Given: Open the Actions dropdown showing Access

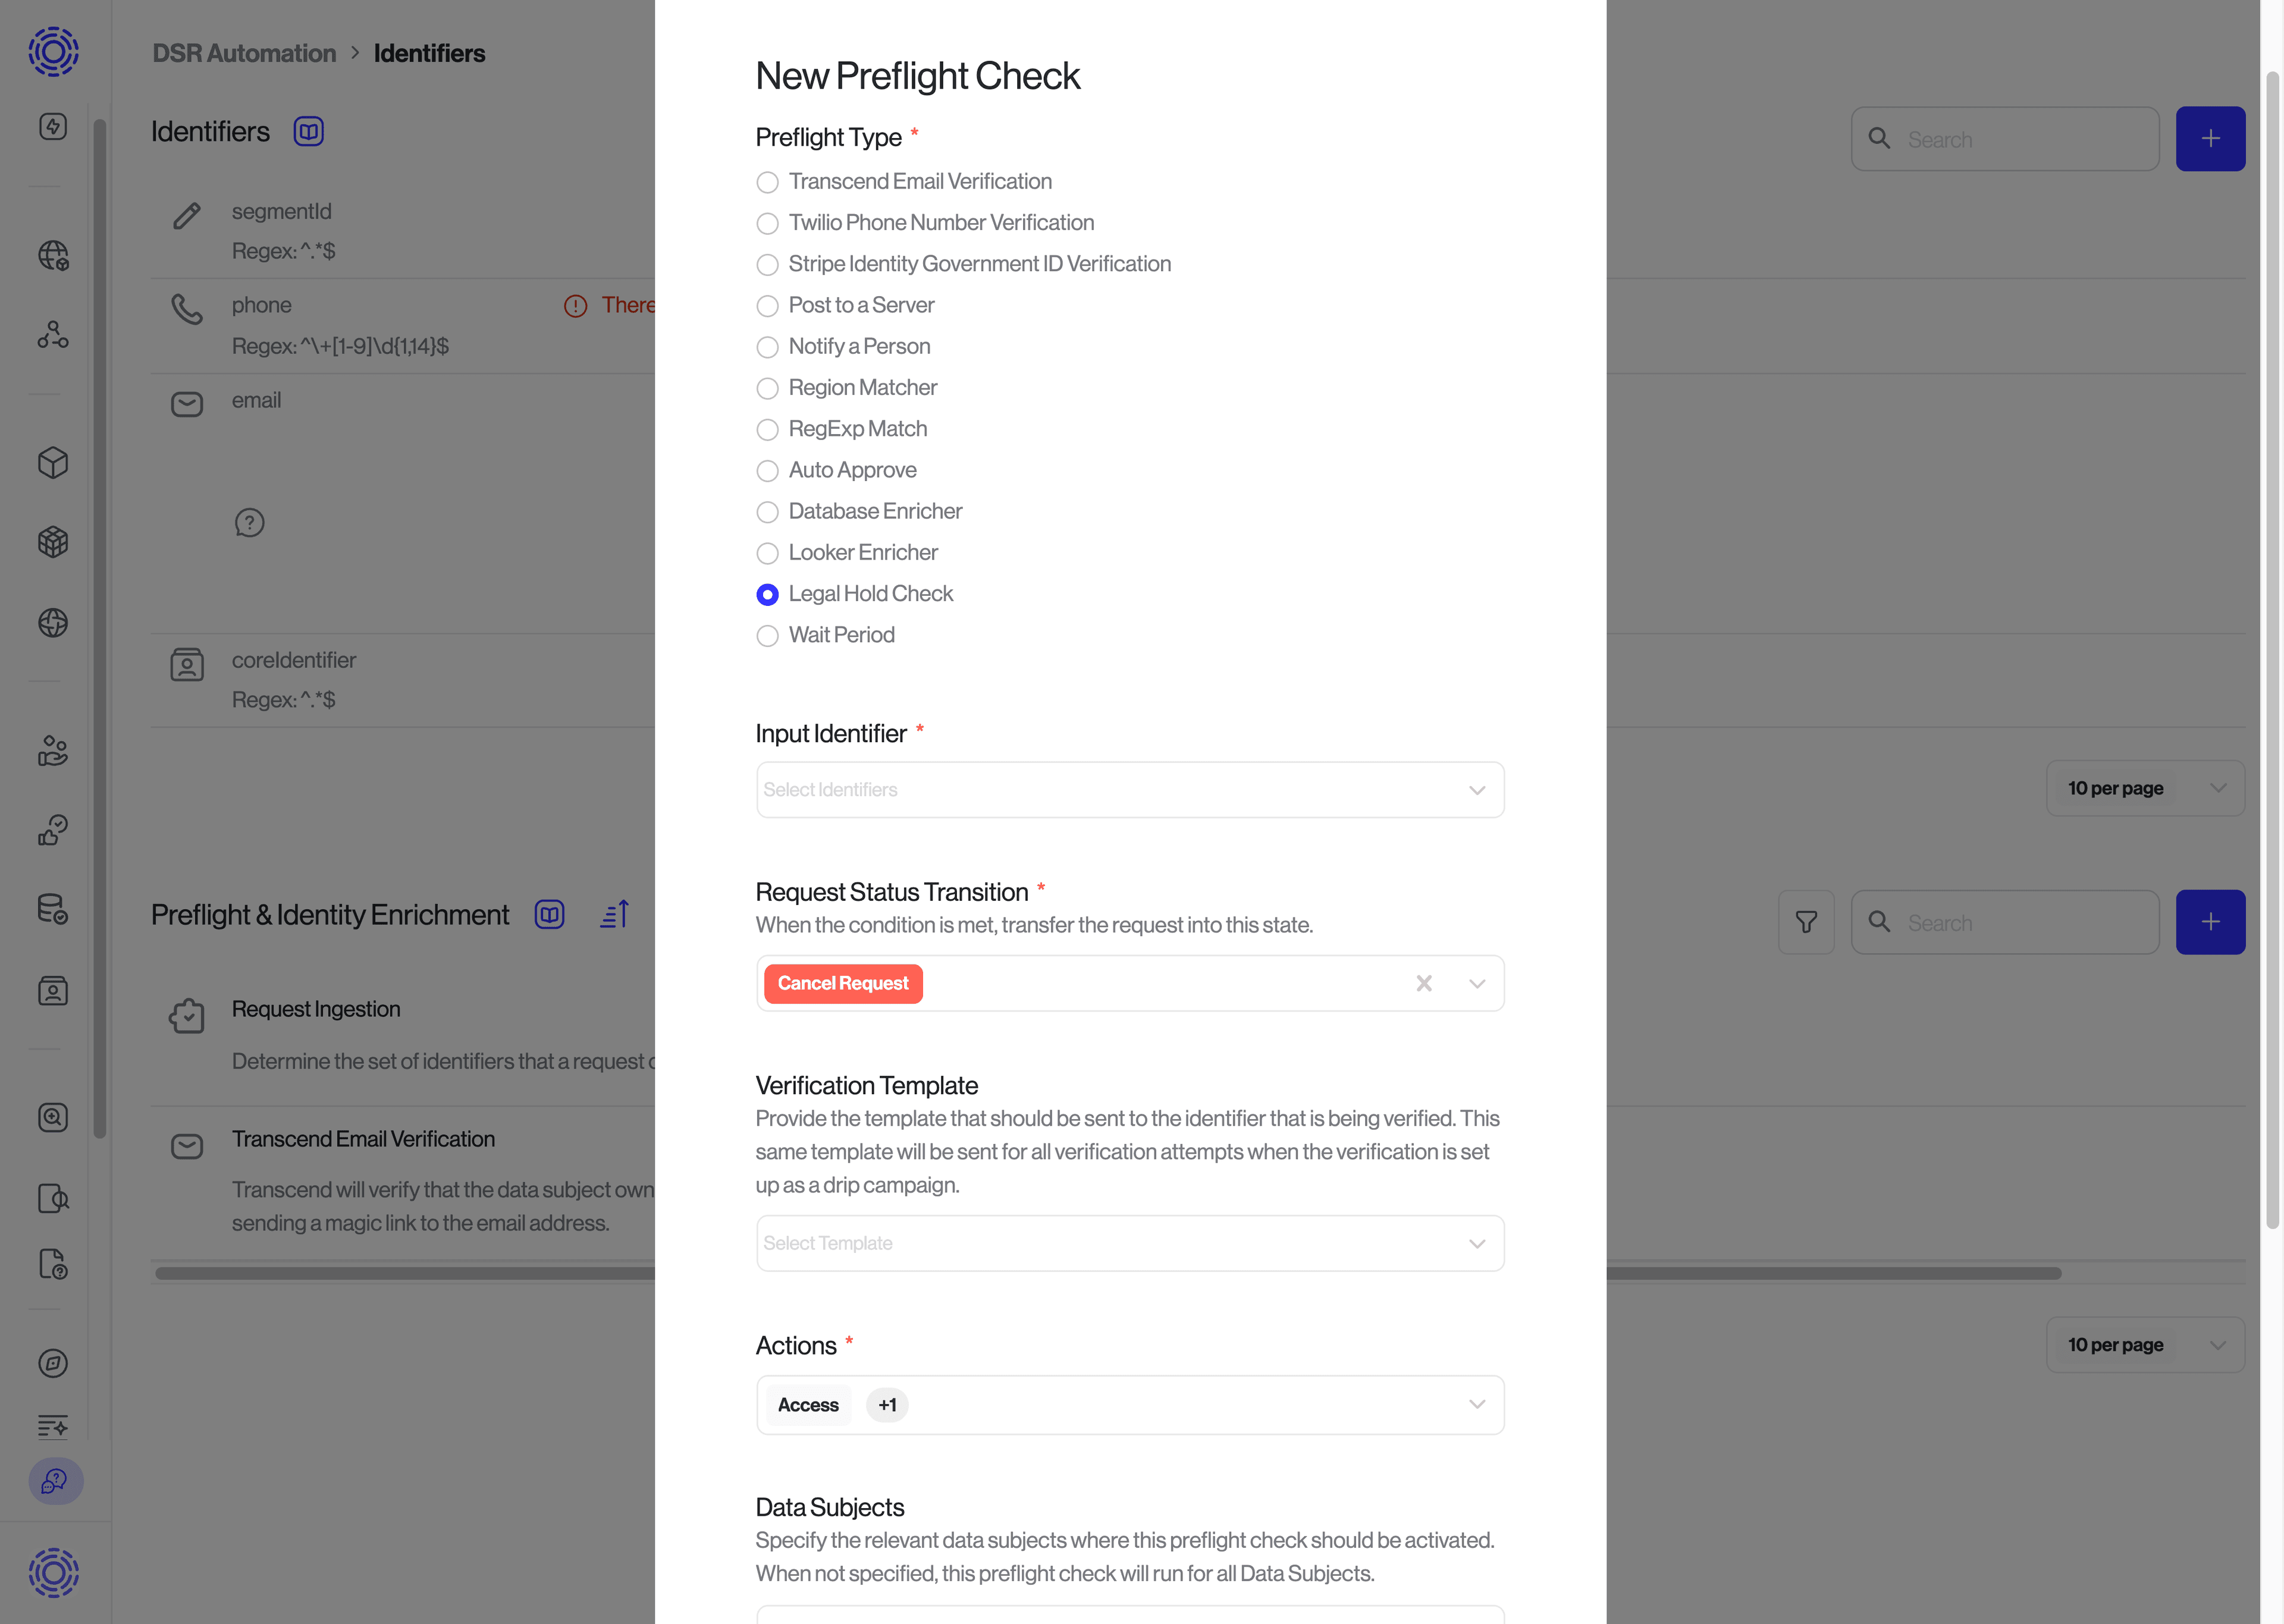Looking at the screenshot, I should 1129,1405.
